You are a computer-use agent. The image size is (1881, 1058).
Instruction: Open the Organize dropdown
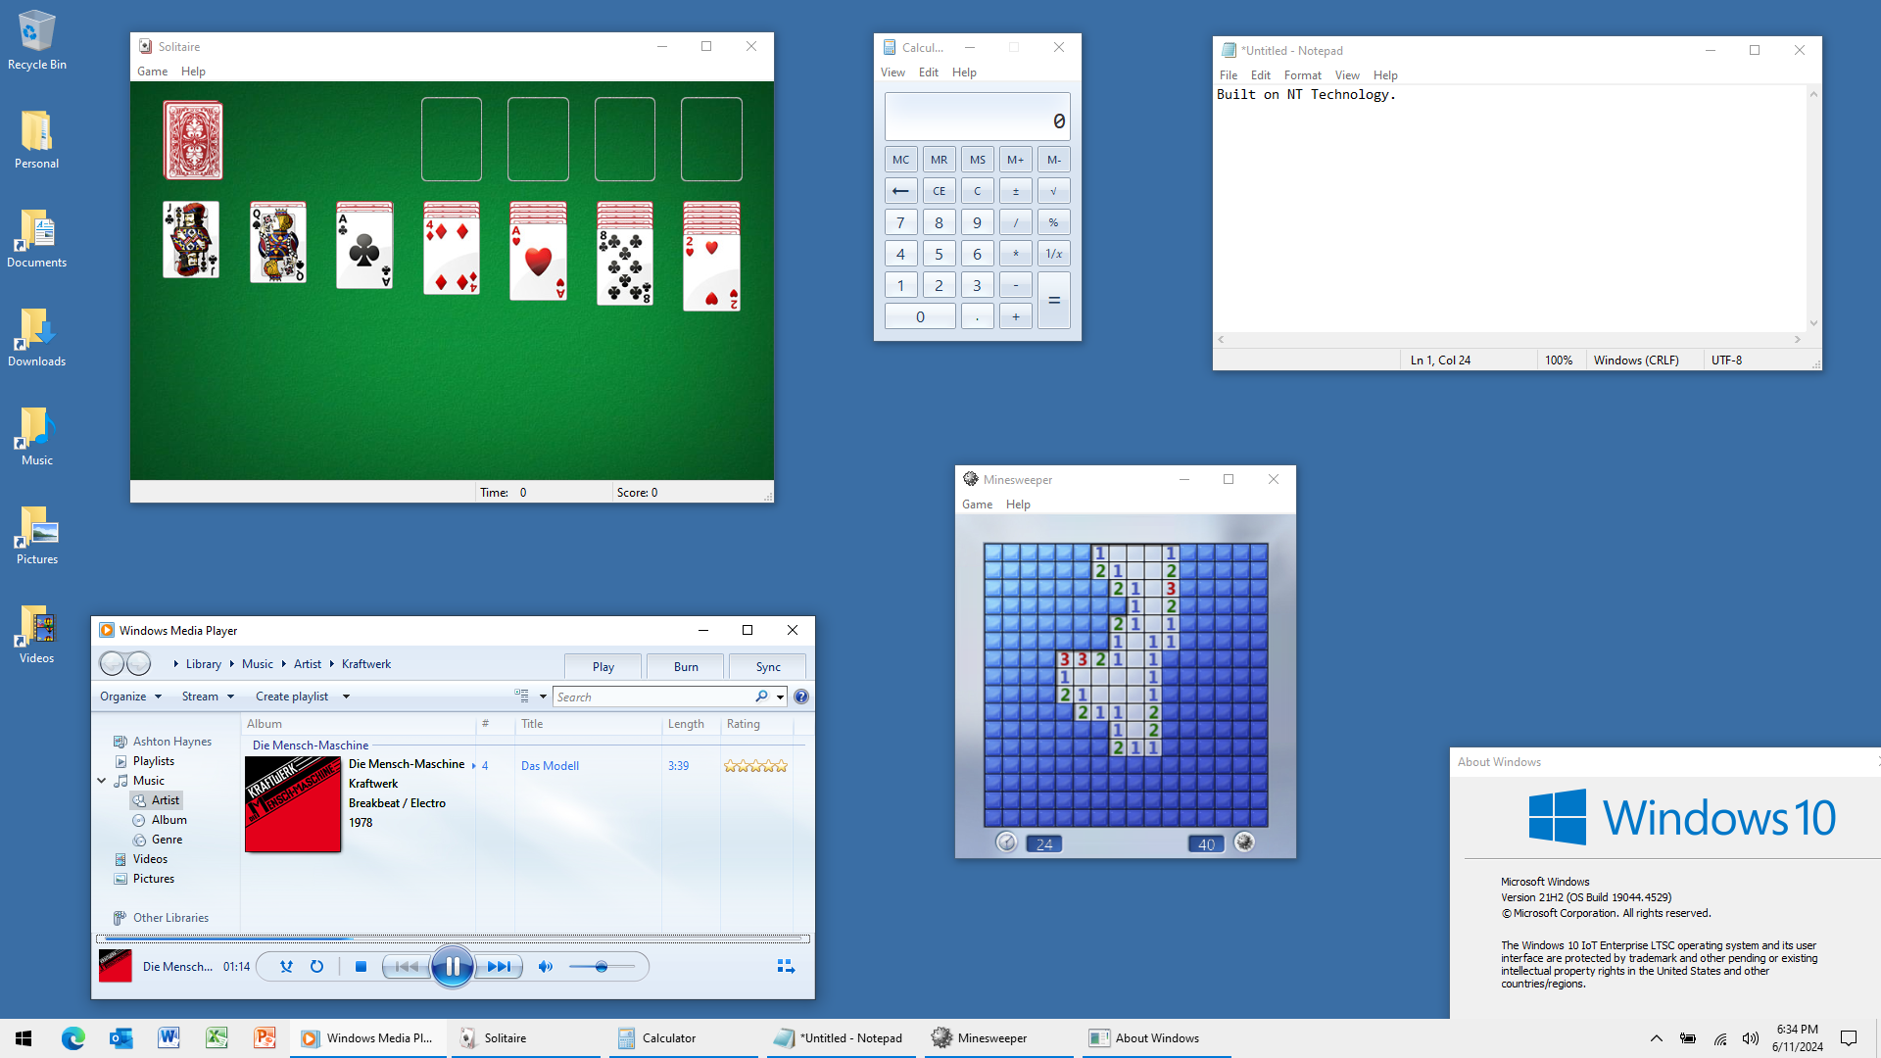point(130,697)
